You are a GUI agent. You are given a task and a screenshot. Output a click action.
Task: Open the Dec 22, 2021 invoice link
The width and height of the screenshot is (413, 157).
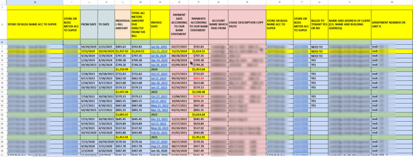click(159, 119)
